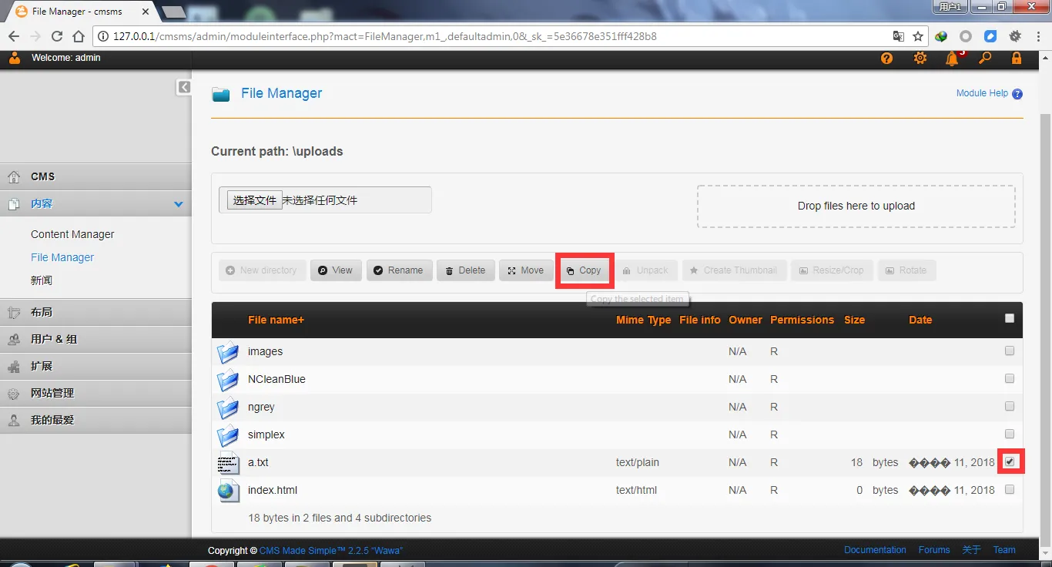
Task: Open the notifications bell icon
Action: 953,59
